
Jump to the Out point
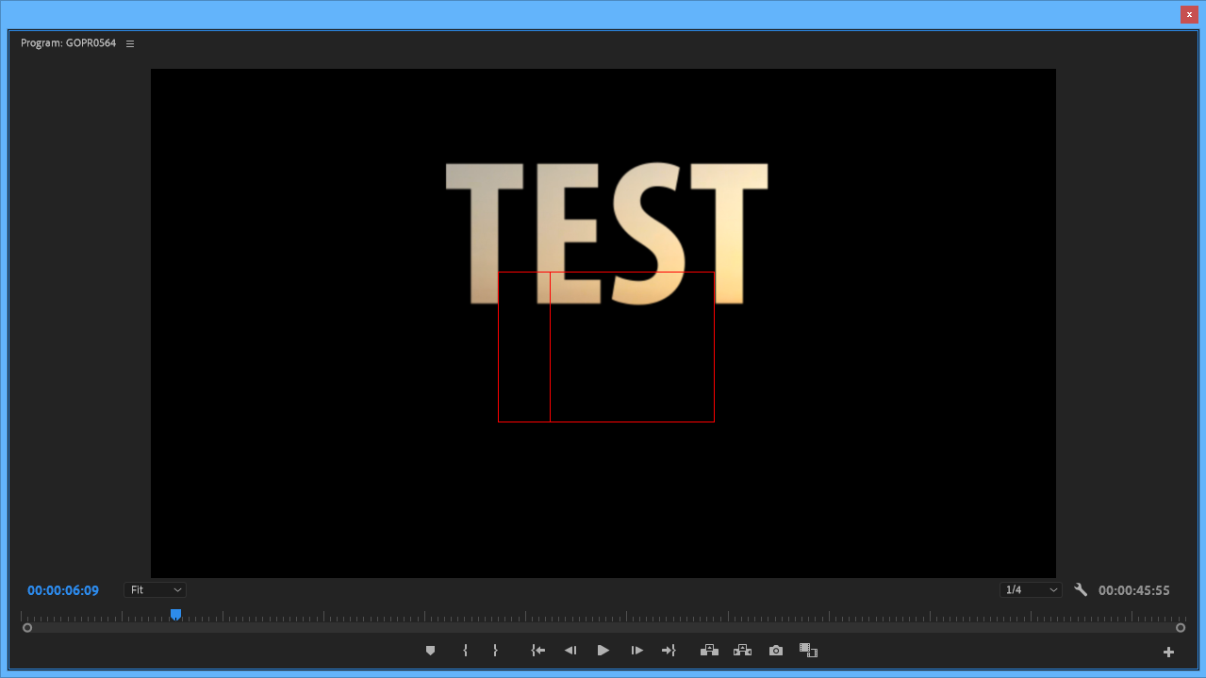coord(669,651)
